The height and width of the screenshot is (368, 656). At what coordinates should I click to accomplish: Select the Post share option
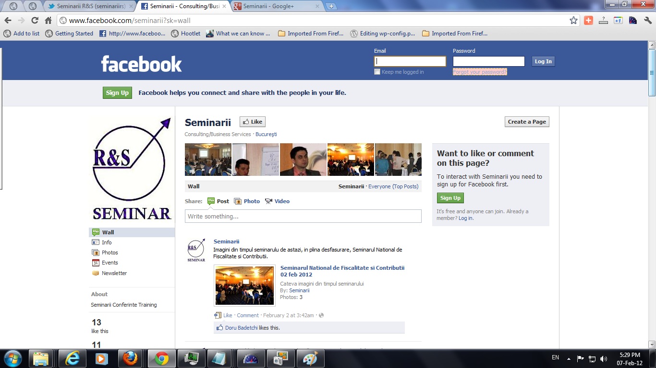tap(218, 201)
